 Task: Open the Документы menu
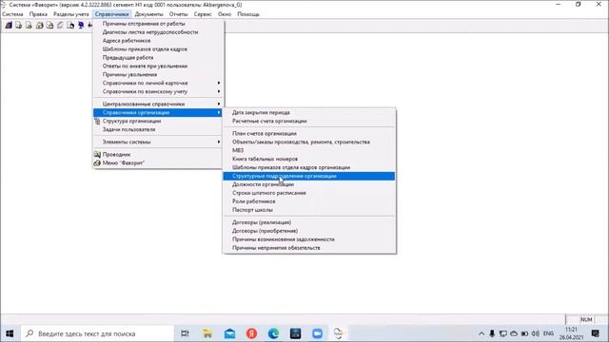point(148,14)
